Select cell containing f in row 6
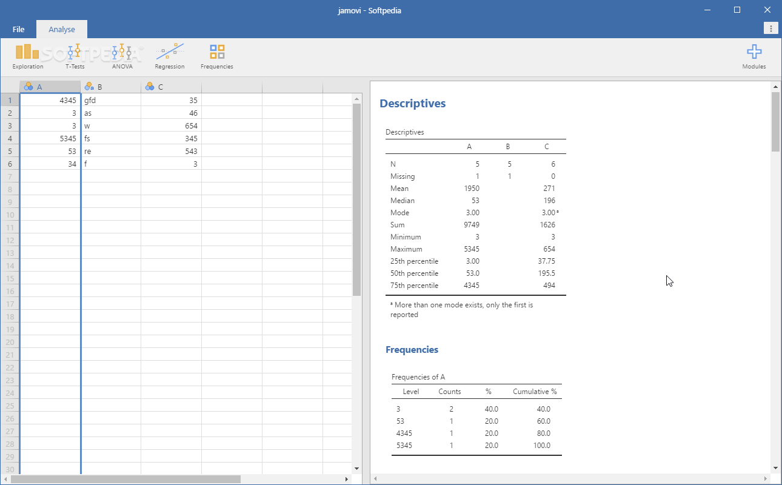This screenshot has height=485, width=782. [x=111, y=164]
